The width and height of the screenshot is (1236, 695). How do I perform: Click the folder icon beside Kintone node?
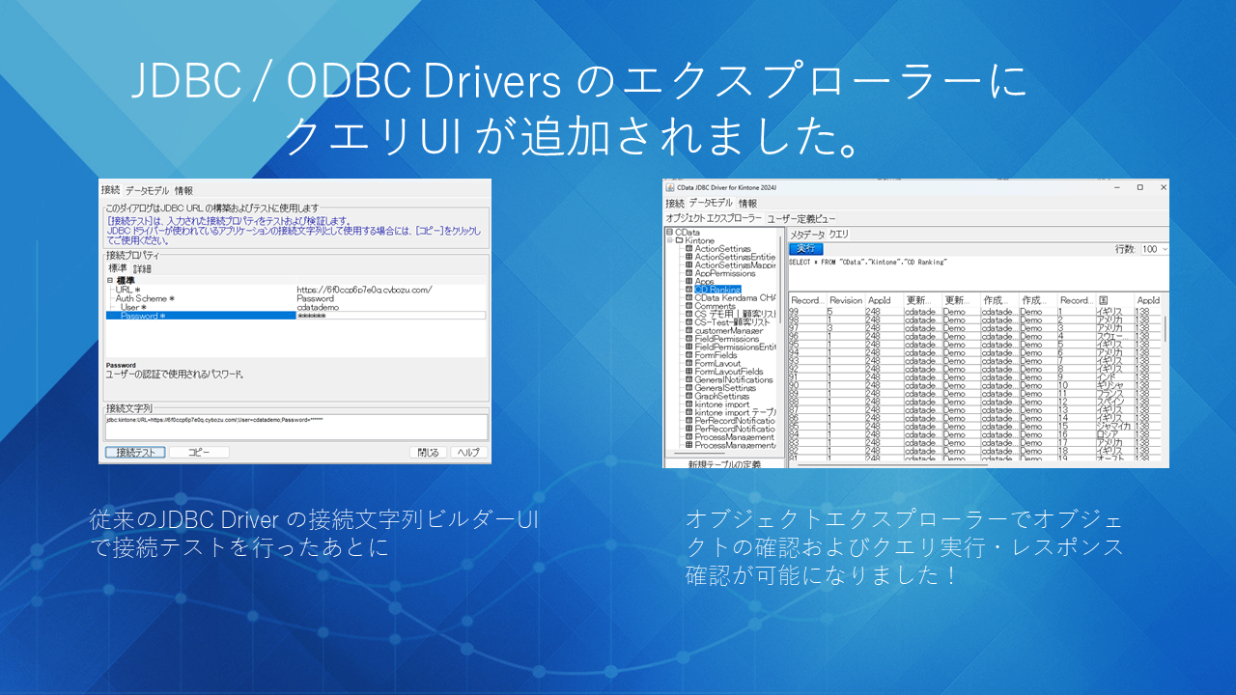[x=679, y=240]
